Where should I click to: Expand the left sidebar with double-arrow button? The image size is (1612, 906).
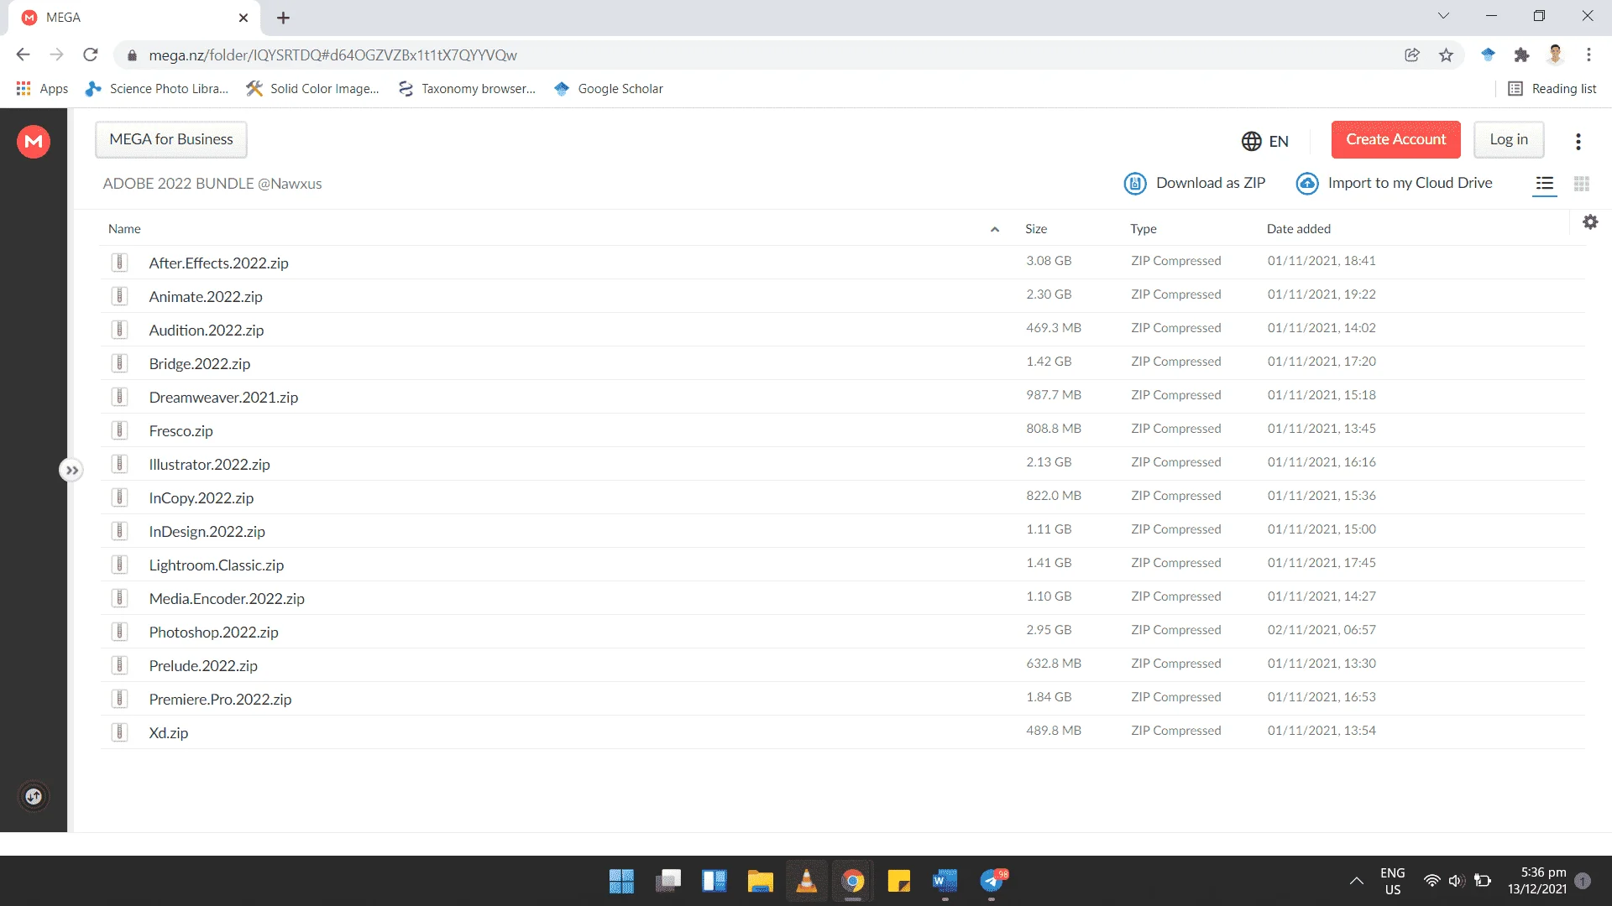click(x=72, y=471)
